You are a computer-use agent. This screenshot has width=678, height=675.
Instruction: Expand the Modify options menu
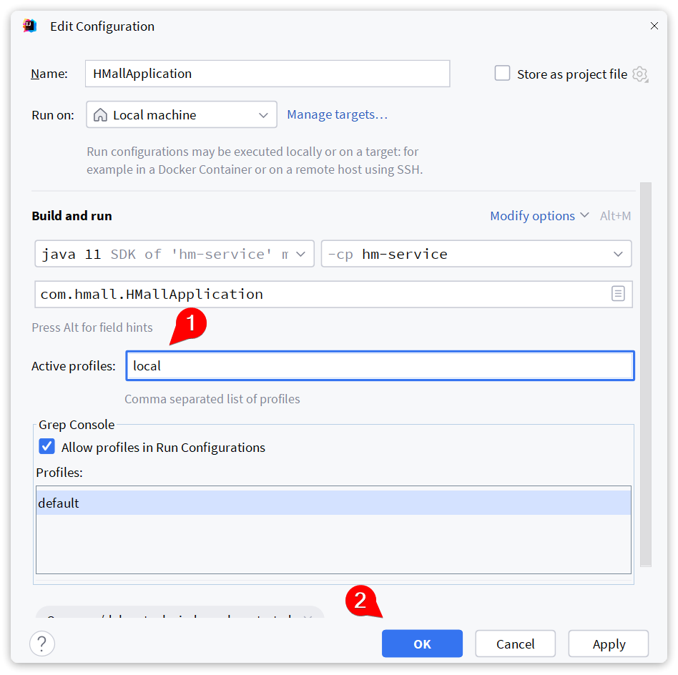point(539,216)
